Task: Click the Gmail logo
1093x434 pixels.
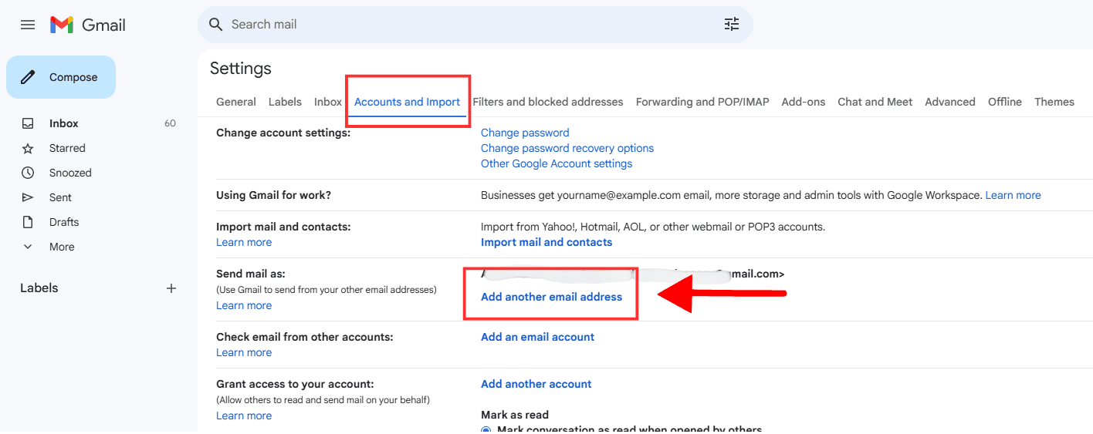Action: pos(87,25)
